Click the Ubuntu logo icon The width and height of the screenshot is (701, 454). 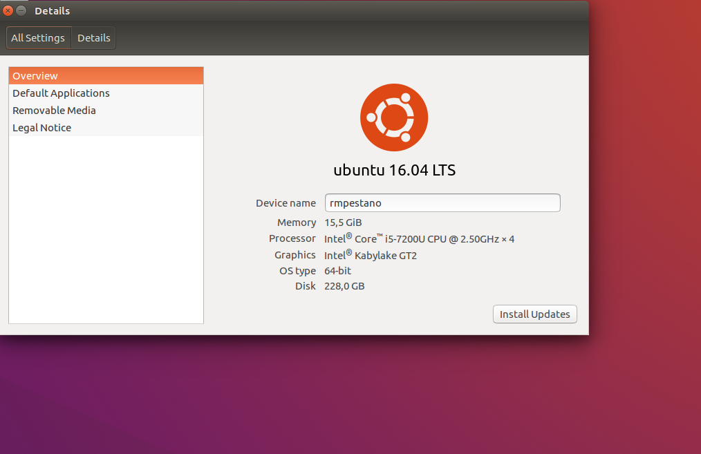point(394,117)
